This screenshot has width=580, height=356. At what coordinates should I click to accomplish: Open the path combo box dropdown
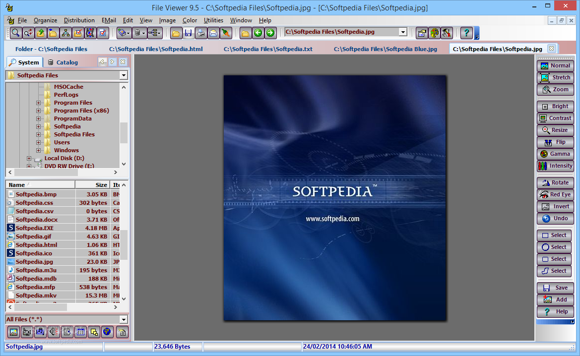pos(403,32)
